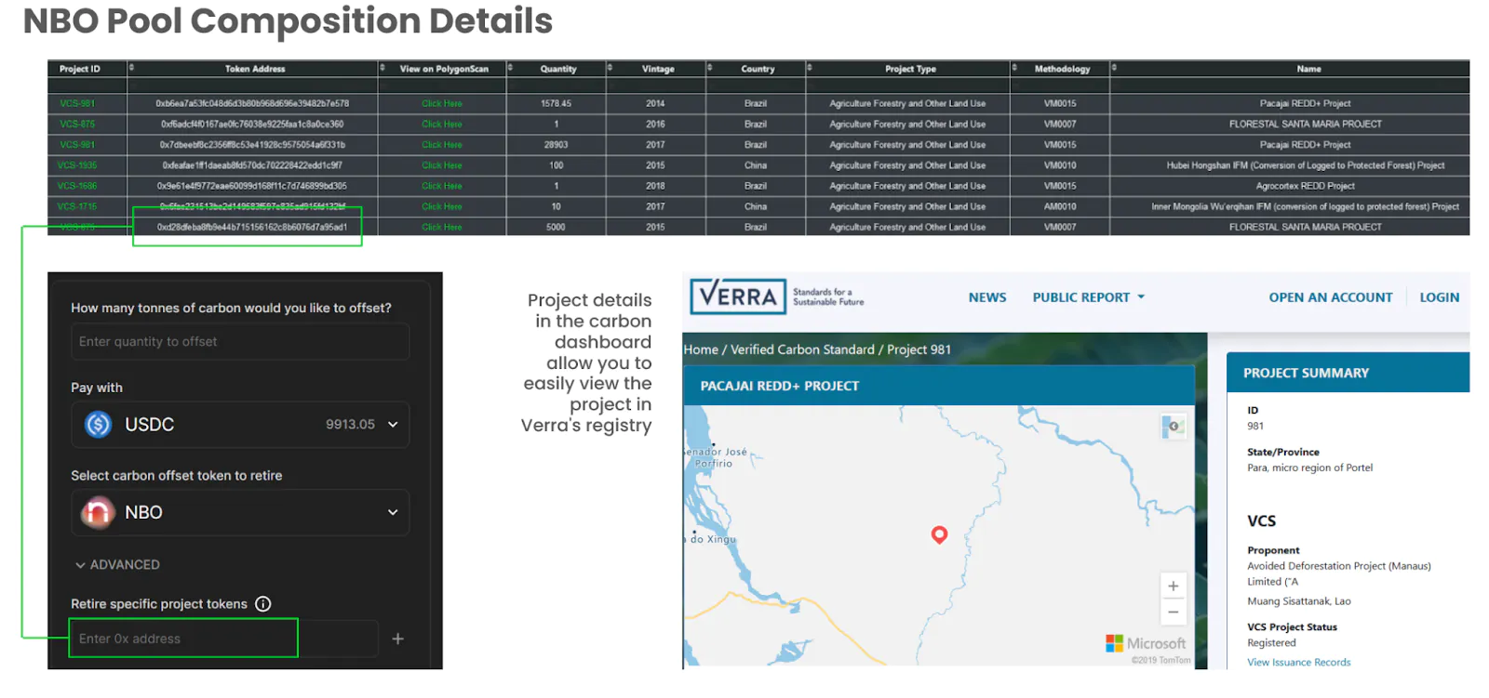Click the AM0010 methodology cell

click(1060, 206)
